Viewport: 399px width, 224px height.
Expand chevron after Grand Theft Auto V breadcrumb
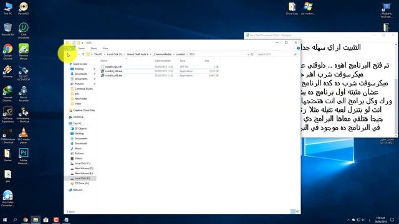[x=151, y=54]
